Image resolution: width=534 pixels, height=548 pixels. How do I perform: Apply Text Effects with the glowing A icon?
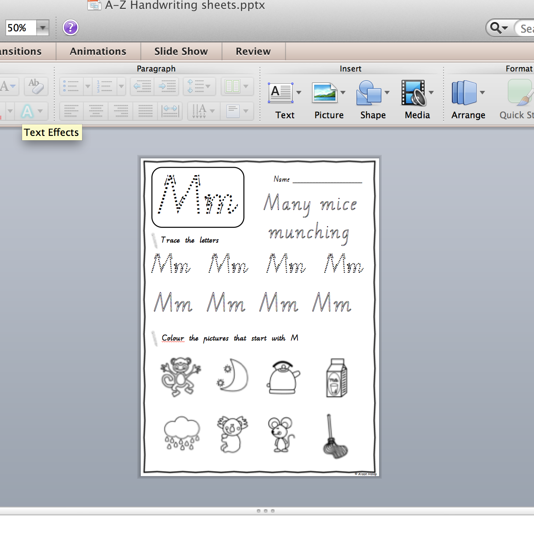tap(28, 111)
